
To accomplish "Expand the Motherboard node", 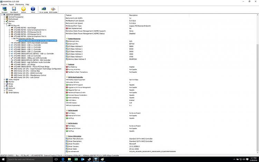I will click(4, 19).
